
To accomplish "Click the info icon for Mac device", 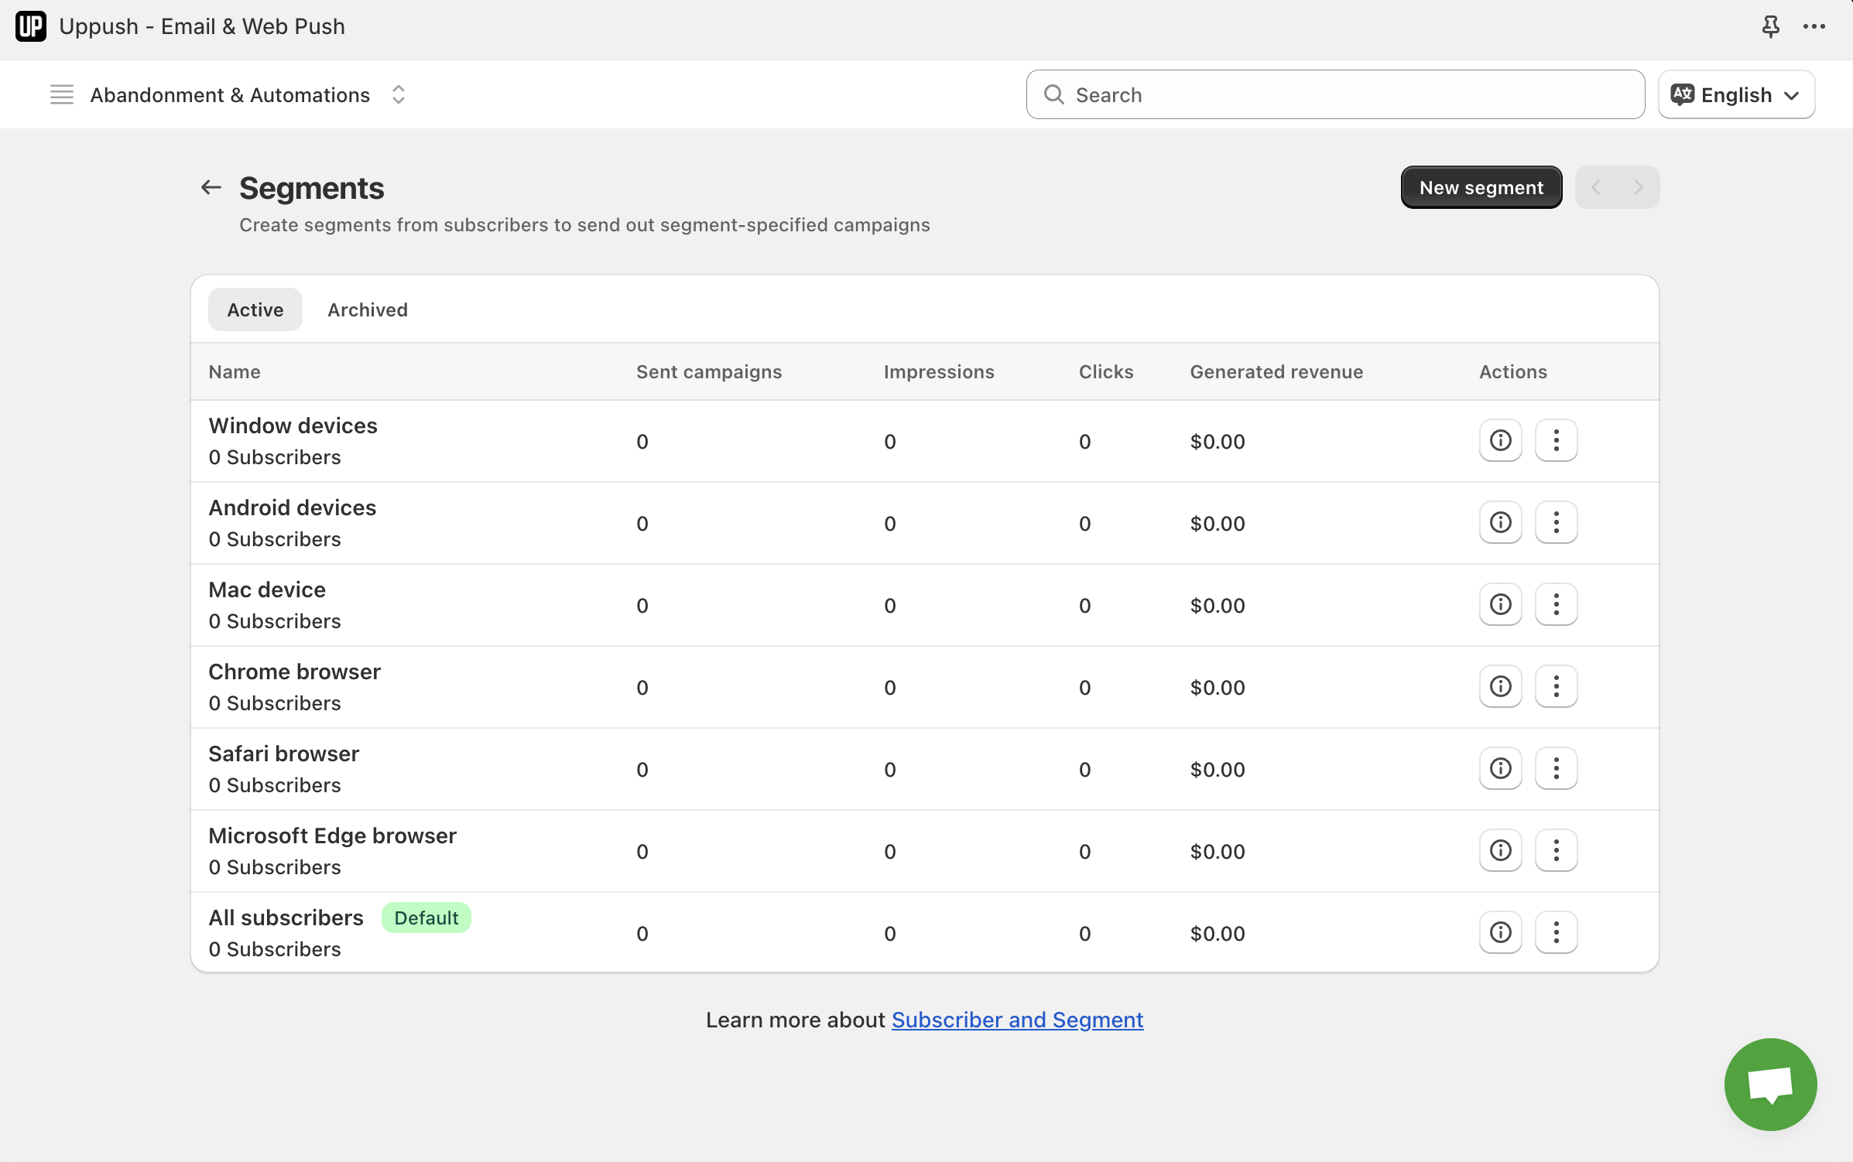I will point(1500,605).
